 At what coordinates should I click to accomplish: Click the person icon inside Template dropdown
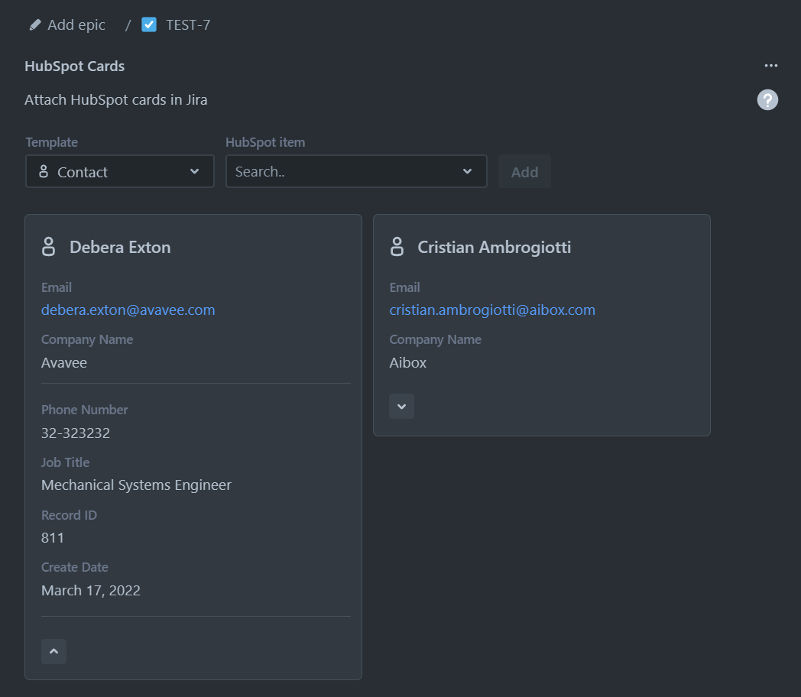click(x=44, y=172)
